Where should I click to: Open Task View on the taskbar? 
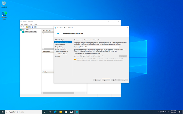[x=50, y=112]
